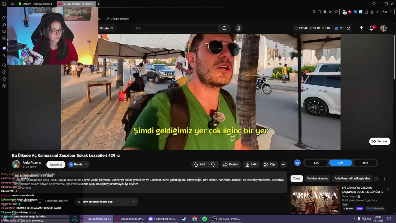The image size is (396, 223).
Task: Select the 3.1% stat pill
Action: (316, 163)
